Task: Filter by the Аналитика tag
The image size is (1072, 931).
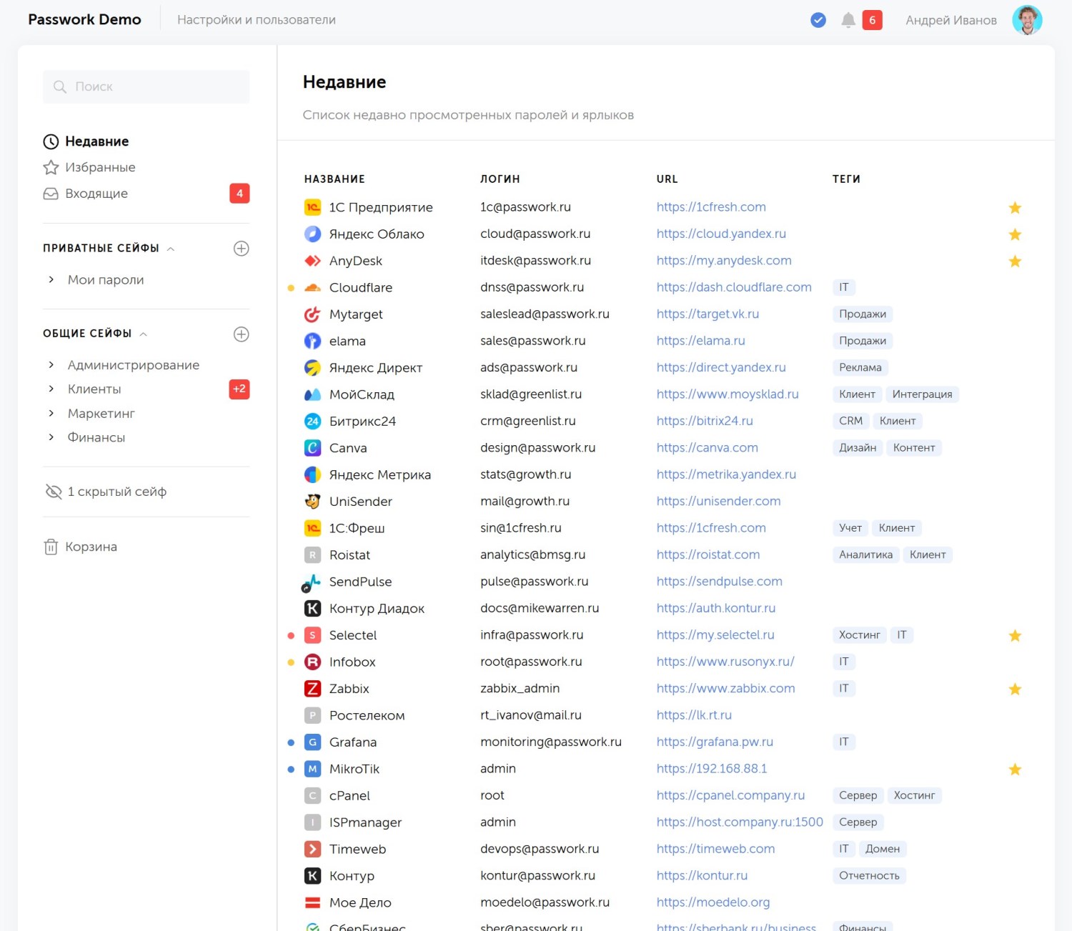Action: (865, 554)
